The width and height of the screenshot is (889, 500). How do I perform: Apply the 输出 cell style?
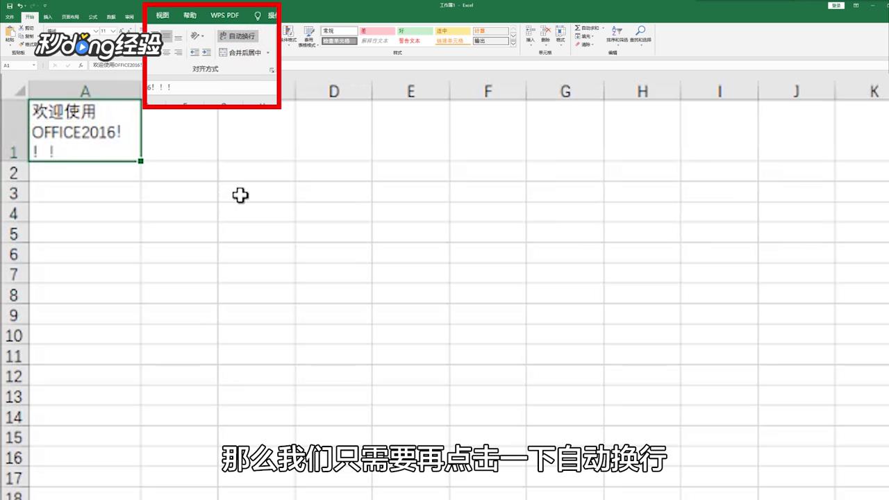[490, 41]
